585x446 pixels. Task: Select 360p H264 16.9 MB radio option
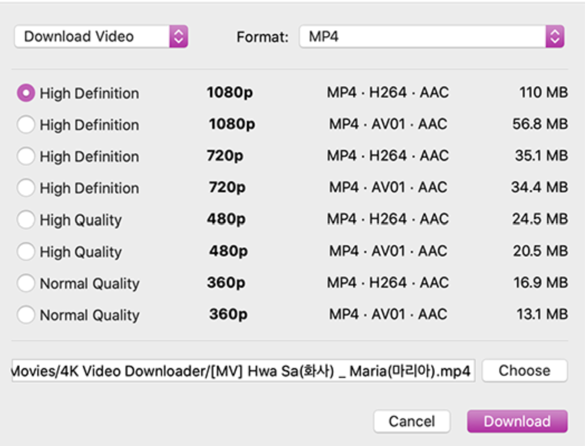pos(26,283)
